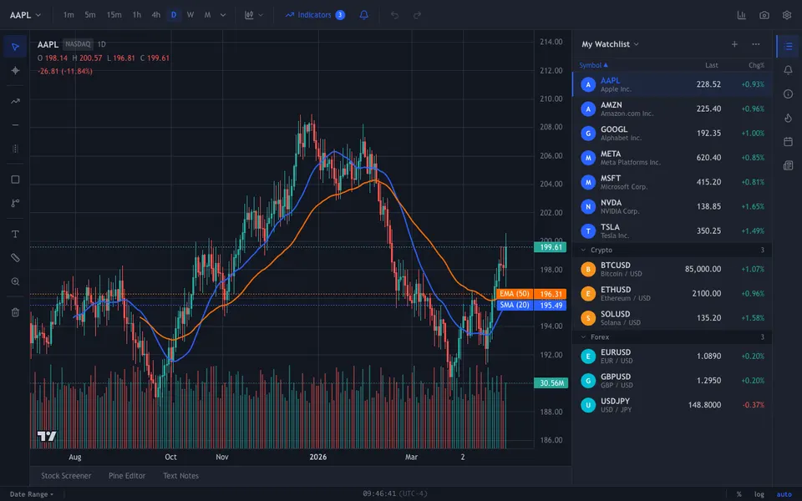Select the horizontal line tool
Screen dimensions: 802x501
point(15,124)
